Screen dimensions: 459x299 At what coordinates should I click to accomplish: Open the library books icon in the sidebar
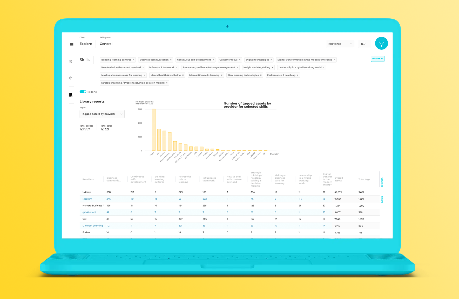coord(71,94)
